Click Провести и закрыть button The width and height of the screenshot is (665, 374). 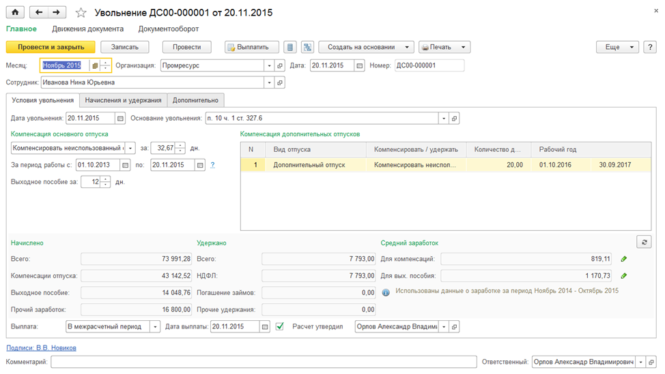point(51,47)
